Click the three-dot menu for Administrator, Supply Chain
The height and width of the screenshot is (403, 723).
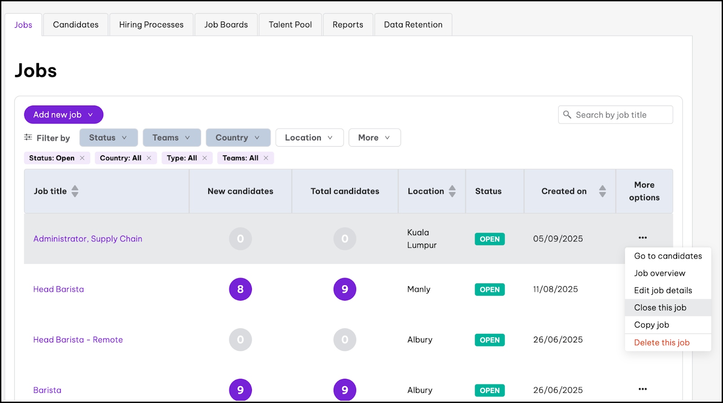click(x=643, y=238)
